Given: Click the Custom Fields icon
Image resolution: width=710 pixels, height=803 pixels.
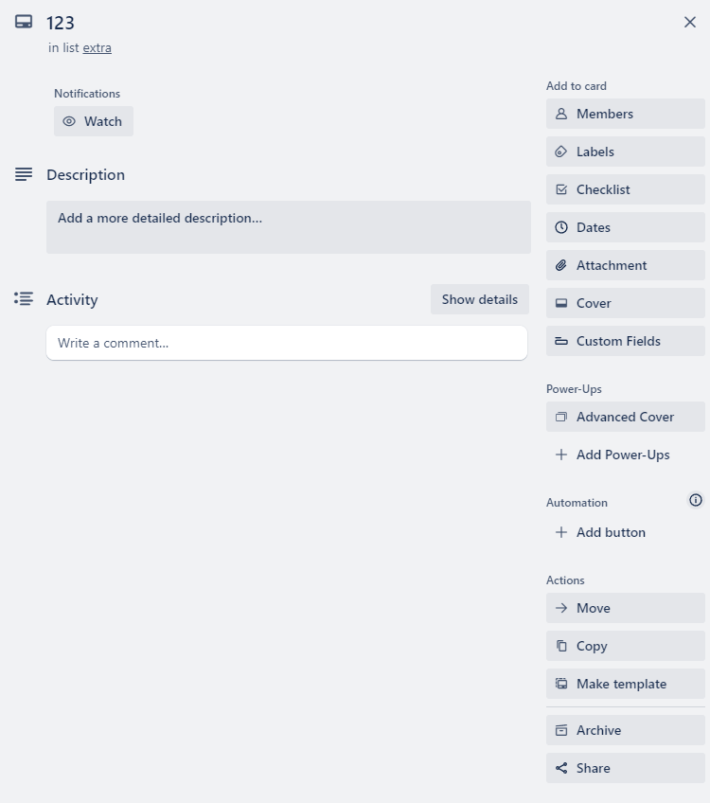Looking at the screenshot, I should [561, 341].
